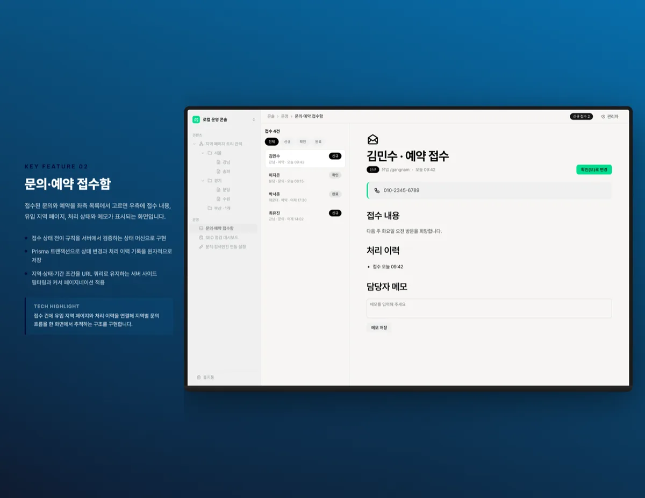Select 수원 page in the tree
Screen dimensions: 645x498
point(226,199)
